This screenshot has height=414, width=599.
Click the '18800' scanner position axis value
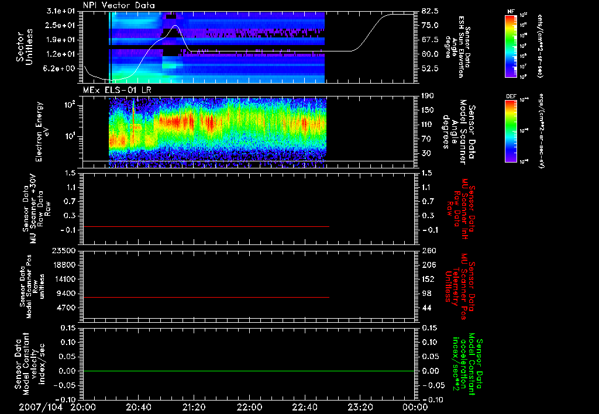(64, 265)
